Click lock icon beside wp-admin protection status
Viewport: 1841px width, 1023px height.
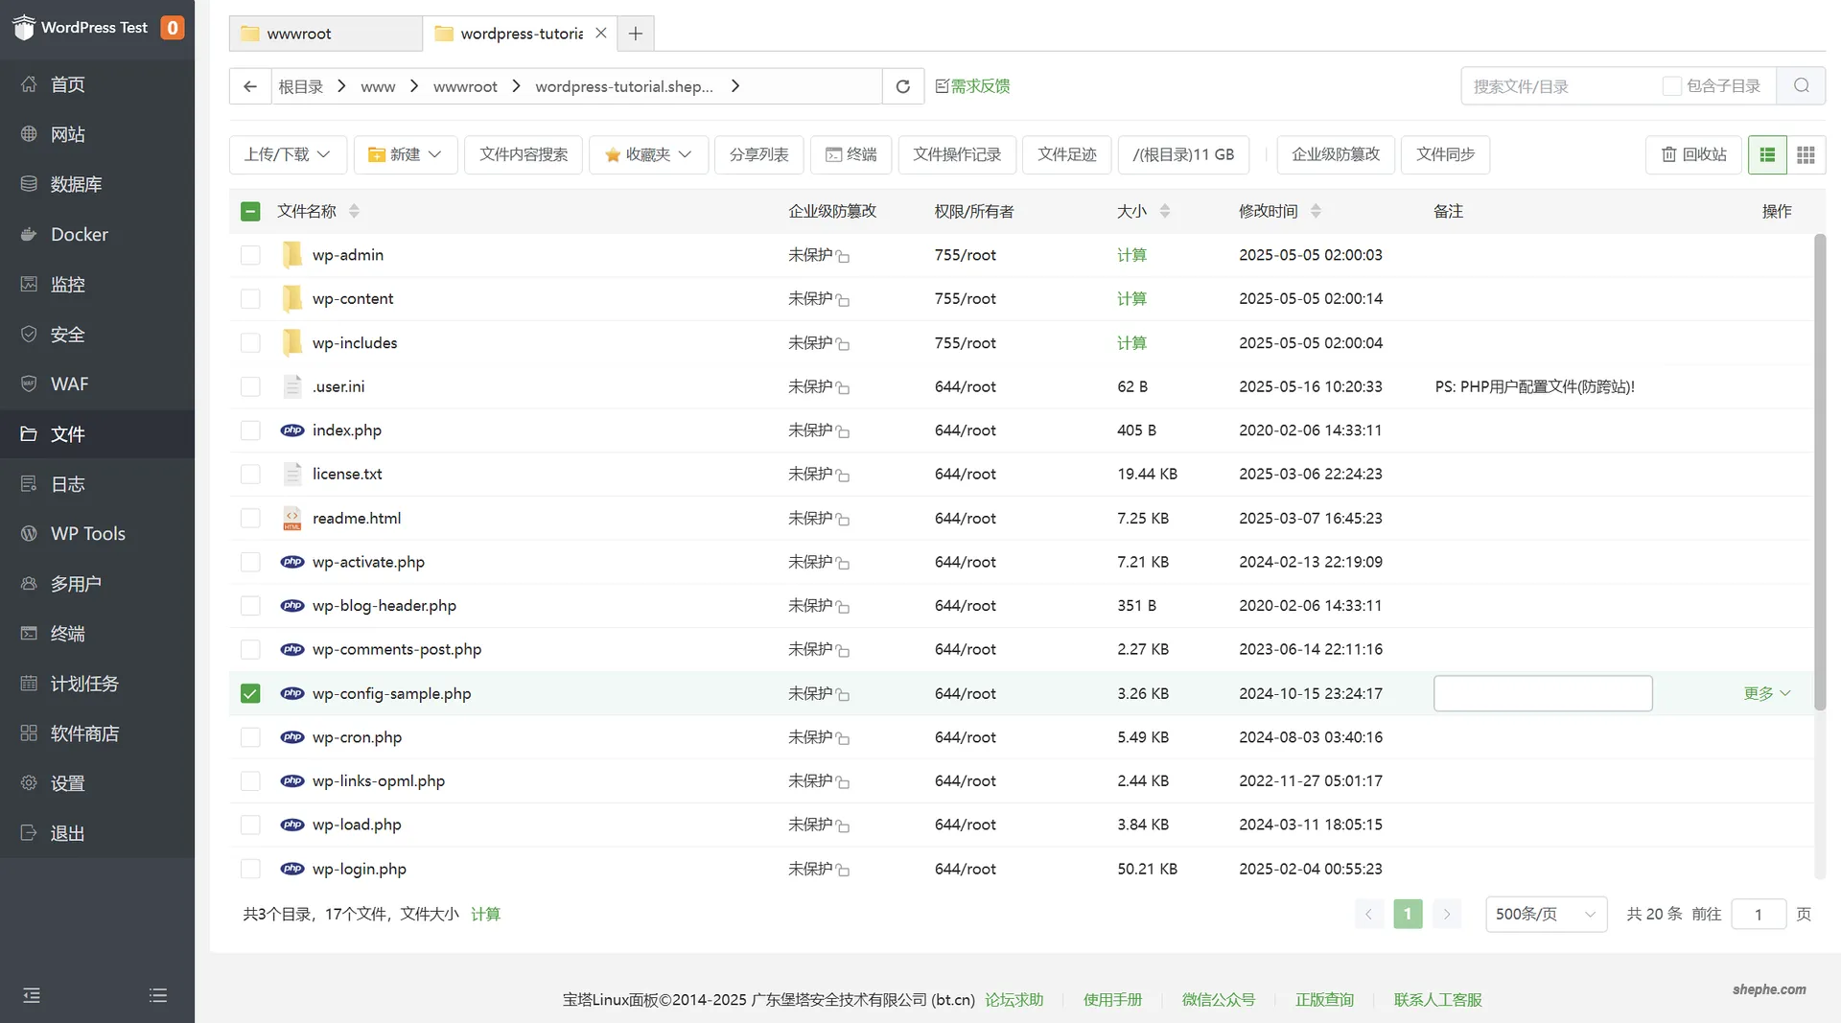[843, 256]
